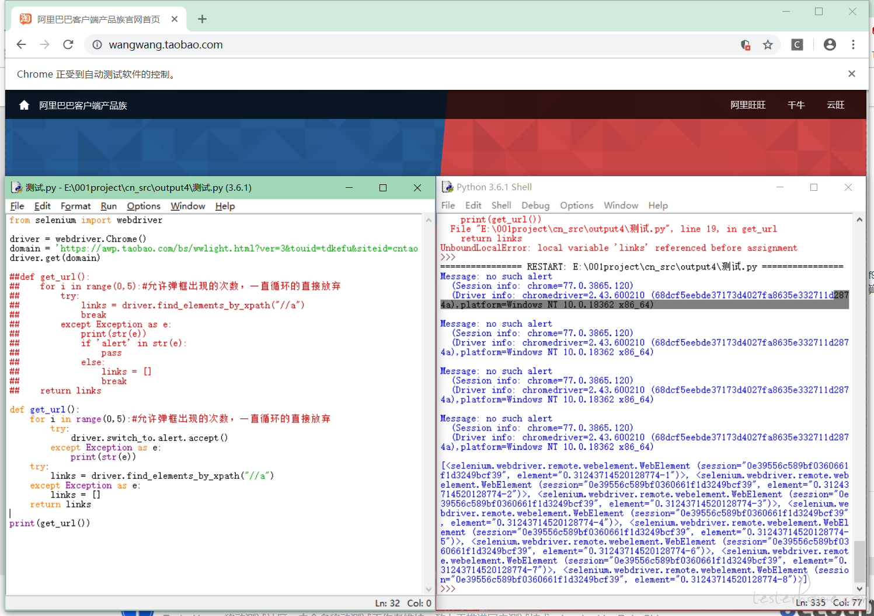Viewport: 874px width, 616px height.
Task: Open Help menu in Python Shell
Action: [x=657, y=205]
